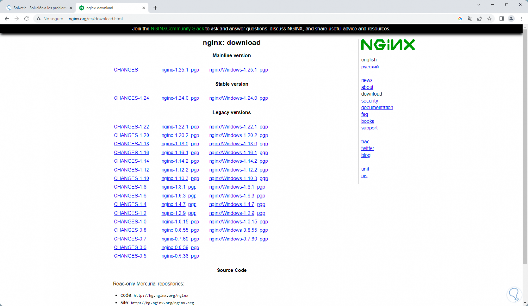
Task: Download nginx/Windows-1.8.1
Action: click(232, 187)
